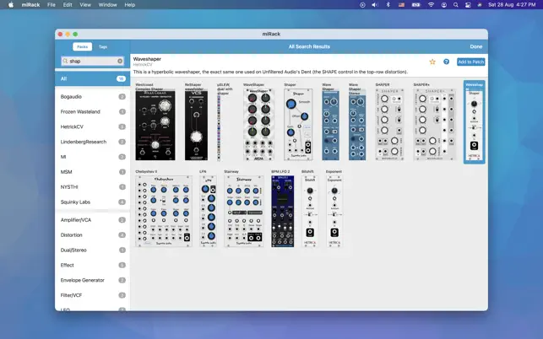Filter by the Distortion tag
The width and height of the screenshot is (543, 339).
point(92,235)
